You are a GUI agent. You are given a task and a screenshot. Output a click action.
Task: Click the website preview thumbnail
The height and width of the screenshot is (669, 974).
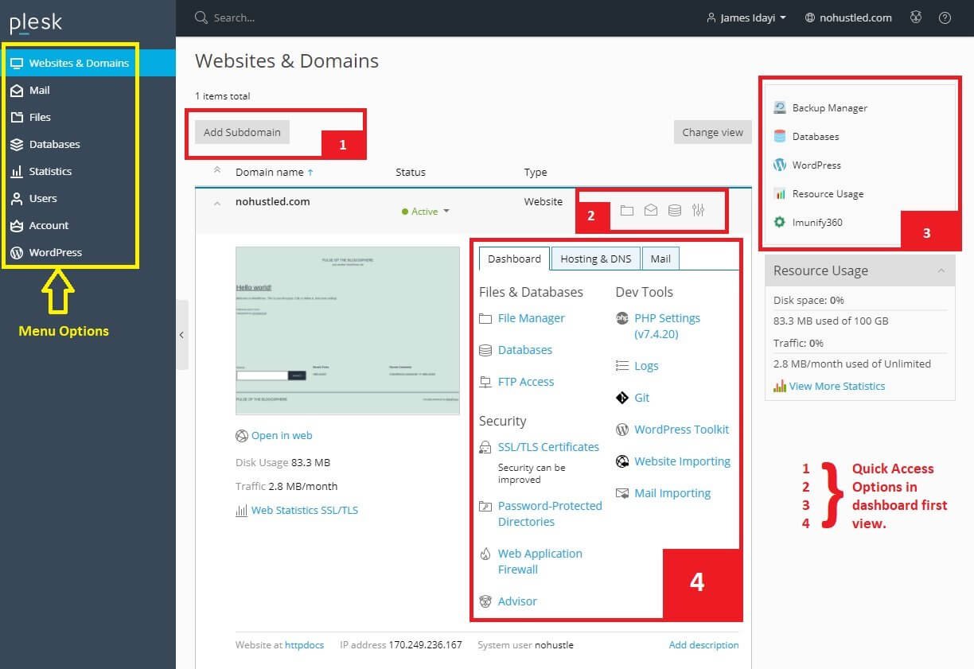pos(348,330)
